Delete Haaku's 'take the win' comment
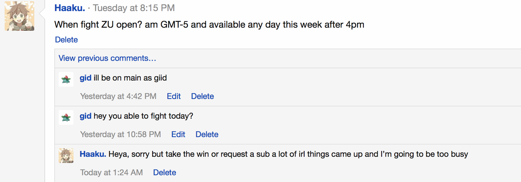This screenshot has width=521, height=182. pos(165,172)
